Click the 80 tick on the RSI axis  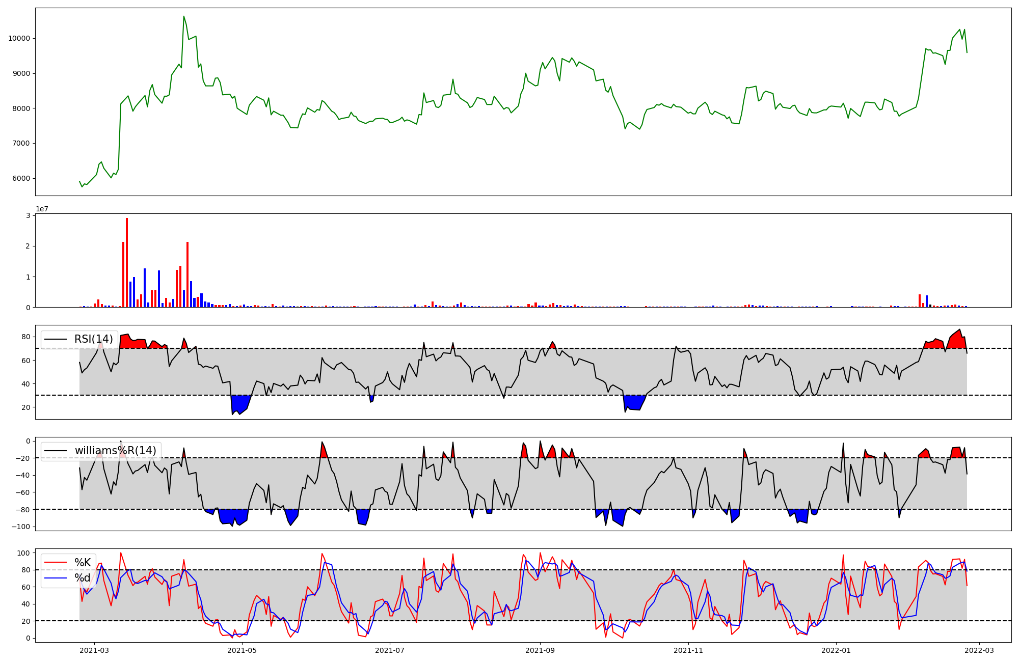[26, 337]
